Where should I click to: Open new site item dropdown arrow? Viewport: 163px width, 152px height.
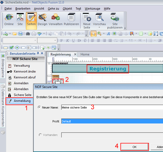click(10, 34)
